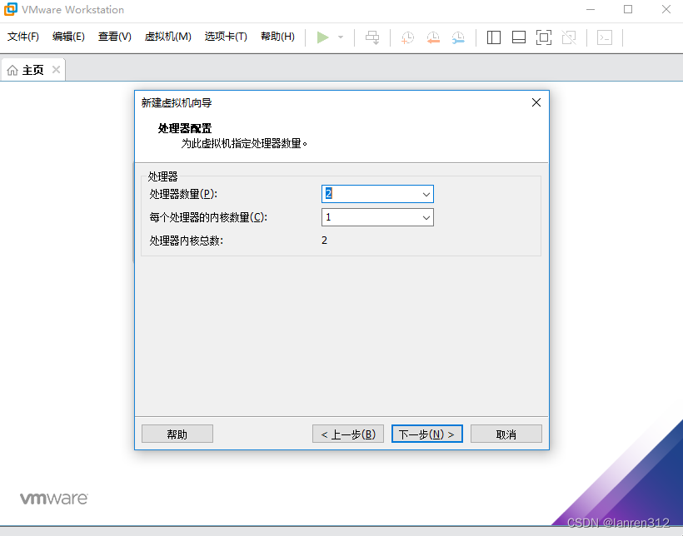This screenshot has height=536, width=683.
Task: Open the 虚拟机(M) menu
Action: (167, 37)
